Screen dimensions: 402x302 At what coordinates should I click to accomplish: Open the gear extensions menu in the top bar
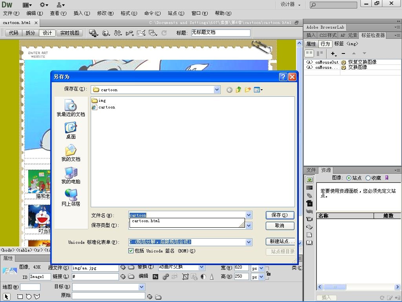44,5
